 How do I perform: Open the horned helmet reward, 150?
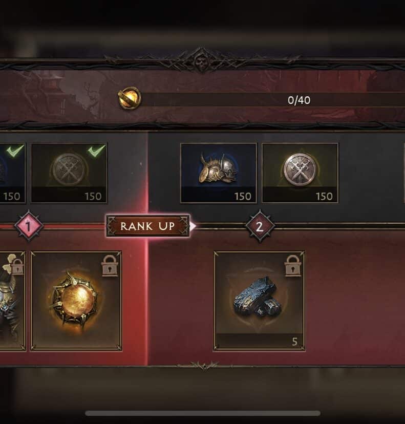(219, 173)
